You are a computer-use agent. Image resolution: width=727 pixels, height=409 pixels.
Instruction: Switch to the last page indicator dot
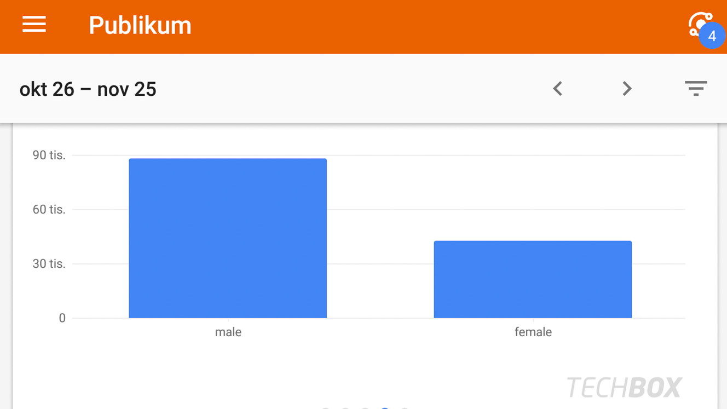(x=405, y=408)
